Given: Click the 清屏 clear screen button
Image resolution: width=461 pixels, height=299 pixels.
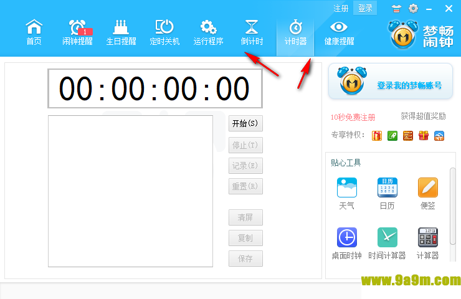Looking at the screenshot, I should (245, 217).
